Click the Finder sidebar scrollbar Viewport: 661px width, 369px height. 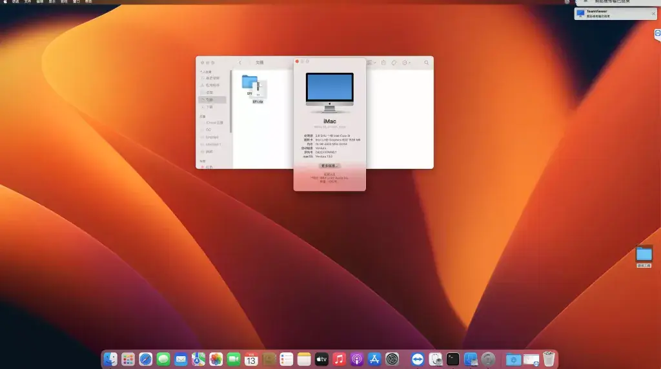click(231, 102)
